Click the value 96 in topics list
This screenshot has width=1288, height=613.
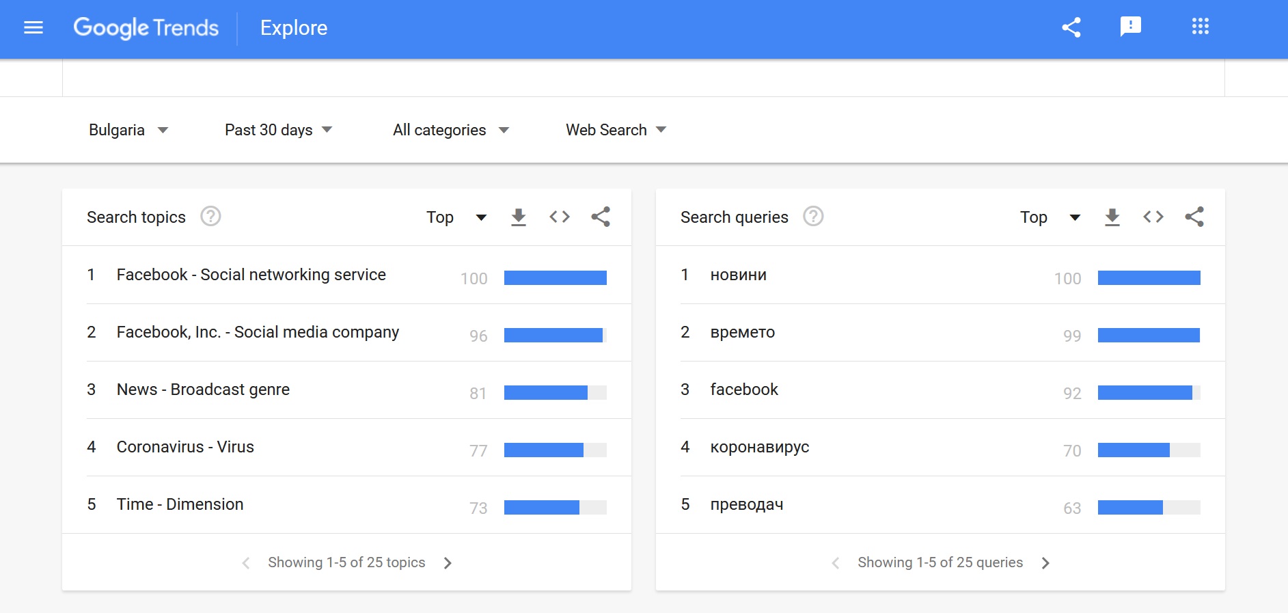(x=478, y=336)
